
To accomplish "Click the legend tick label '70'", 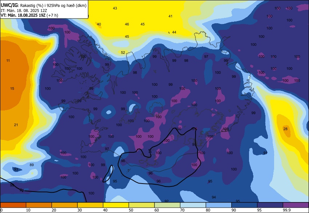I will [182, 210].
